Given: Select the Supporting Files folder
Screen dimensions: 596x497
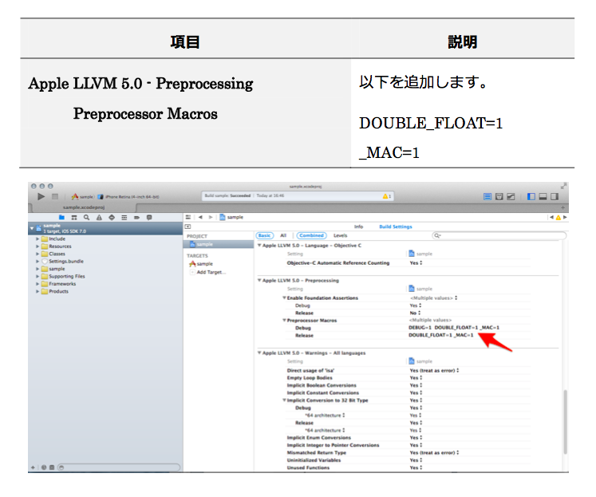Looking at the screenshot, I should tap(63, 276).
